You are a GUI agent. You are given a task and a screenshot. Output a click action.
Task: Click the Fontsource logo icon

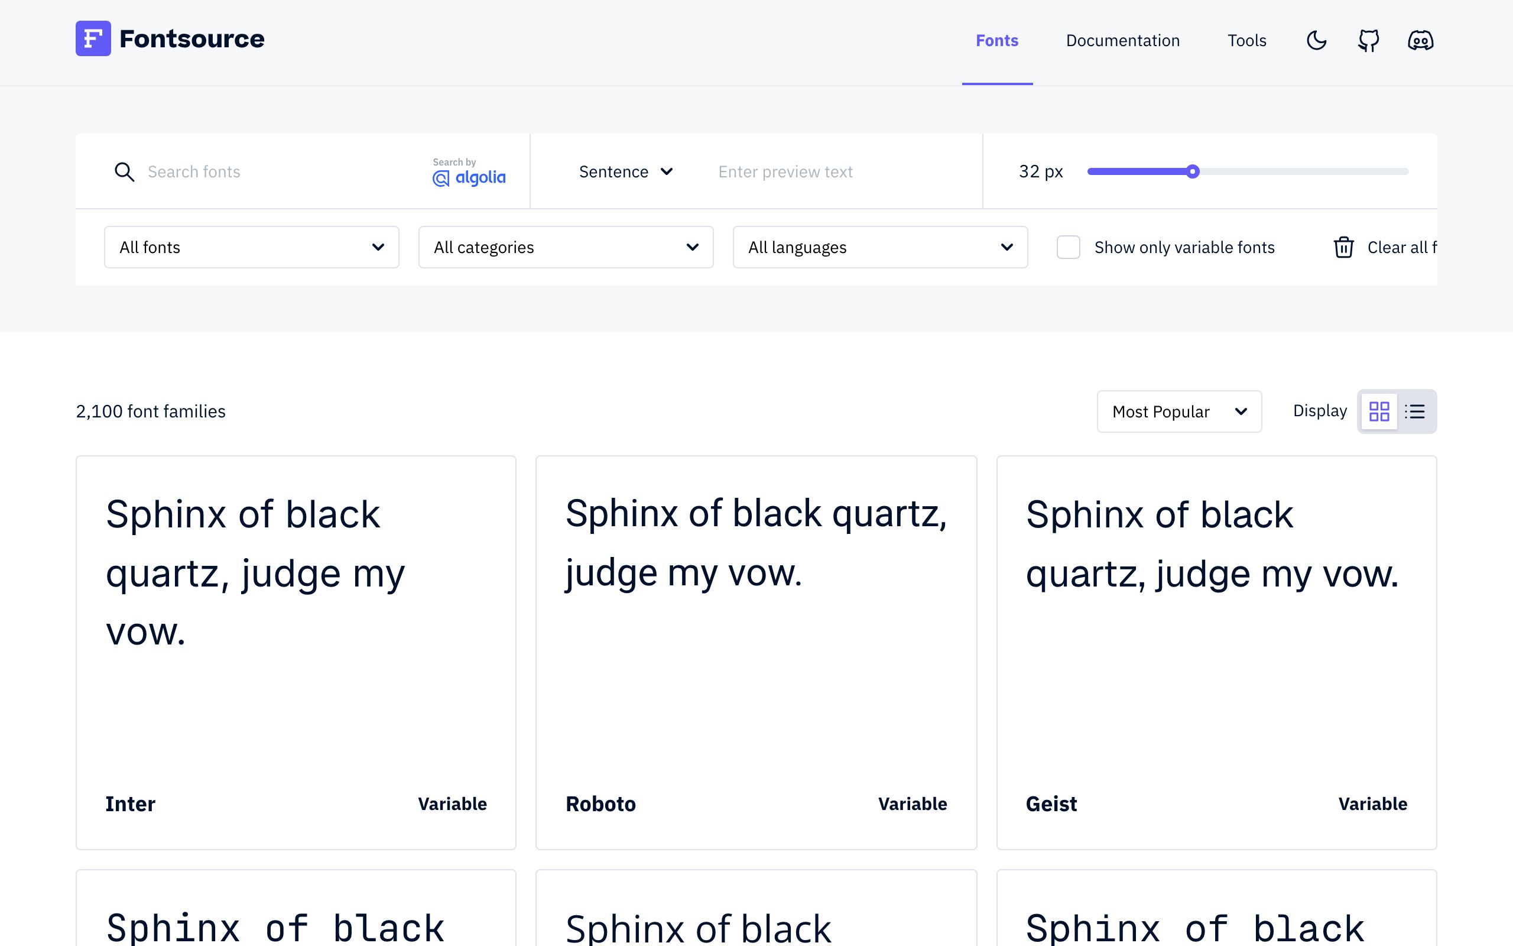click(93, 39)
